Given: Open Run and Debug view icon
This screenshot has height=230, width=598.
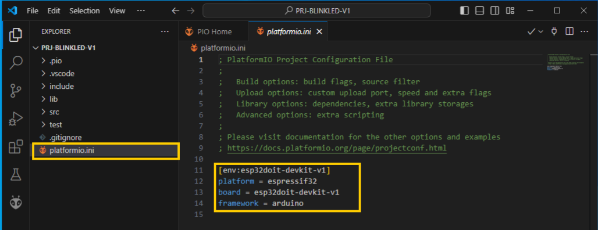Looking at the screenshot, I should click(16, 118).
